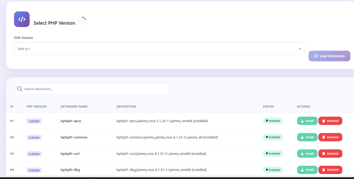
Task: Click the Status column header
Action: coord(268,107)
